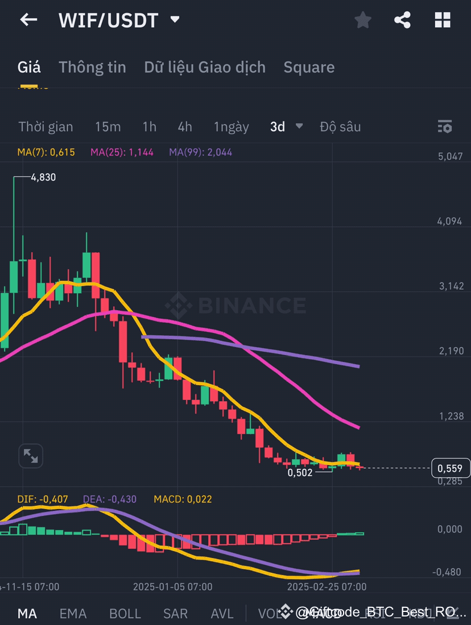The height and width of the screenshot is (625, 471).
Task: Click the MA(25): 1,144 label
Action: pyautogui.click(x=122, y=152)
